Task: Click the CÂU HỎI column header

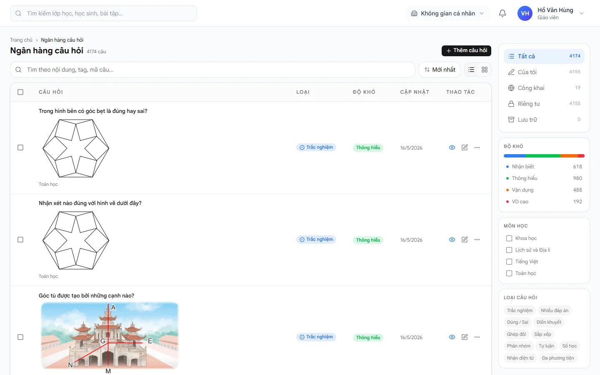Action: pyautogui.click(x=51, y=92)
